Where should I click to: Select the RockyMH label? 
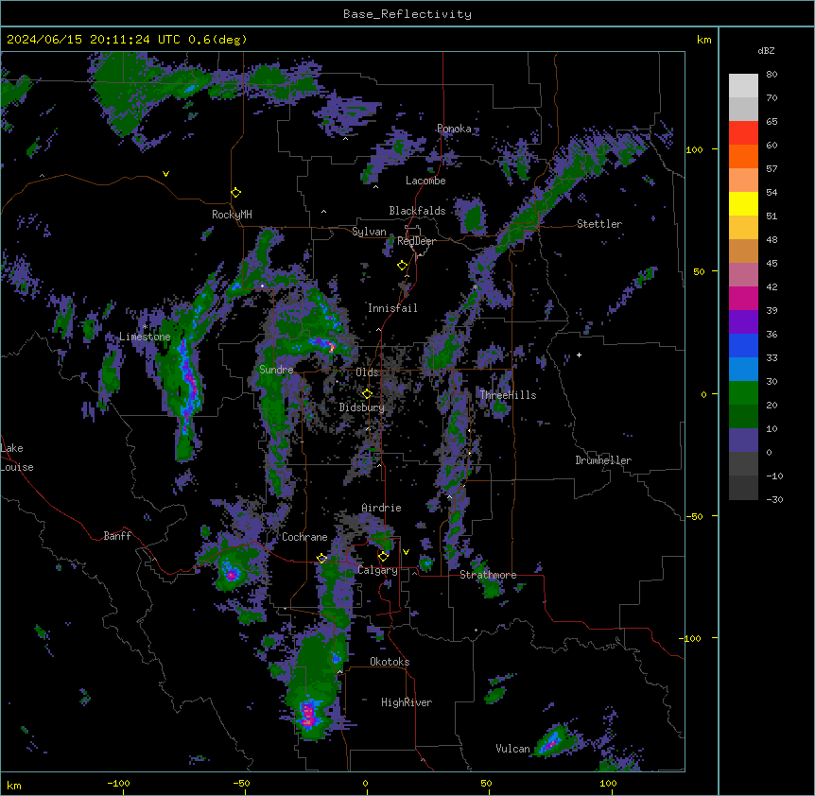[232, 215]
